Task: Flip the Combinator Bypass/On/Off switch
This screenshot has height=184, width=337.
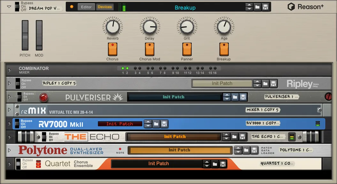Action: tap(17, 7)
